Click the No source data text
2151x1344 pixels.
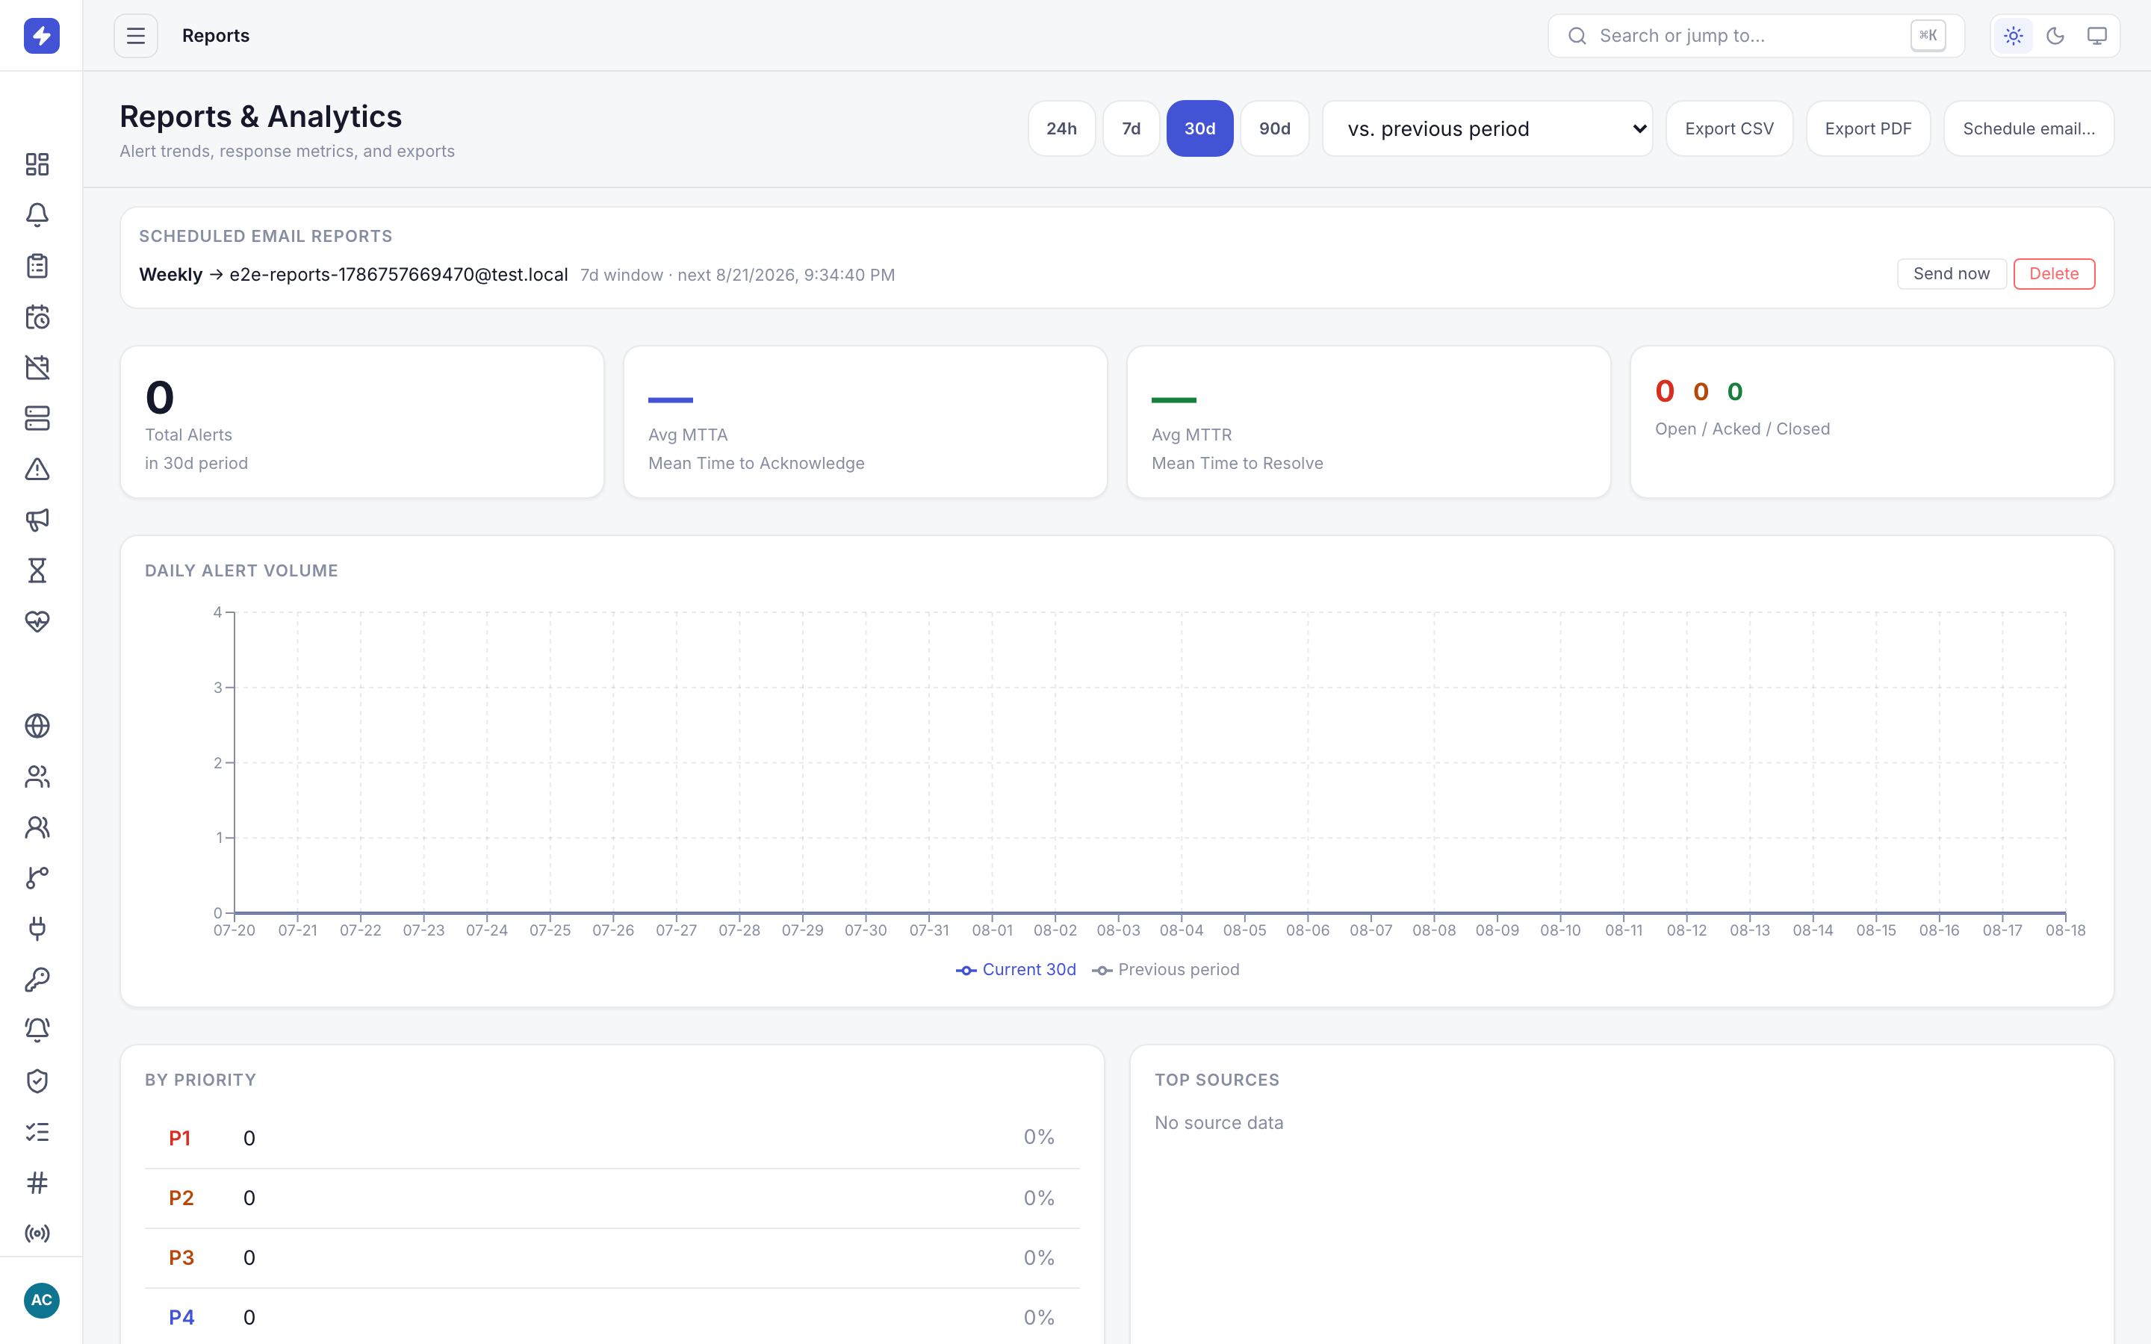pos(1219,1123)
